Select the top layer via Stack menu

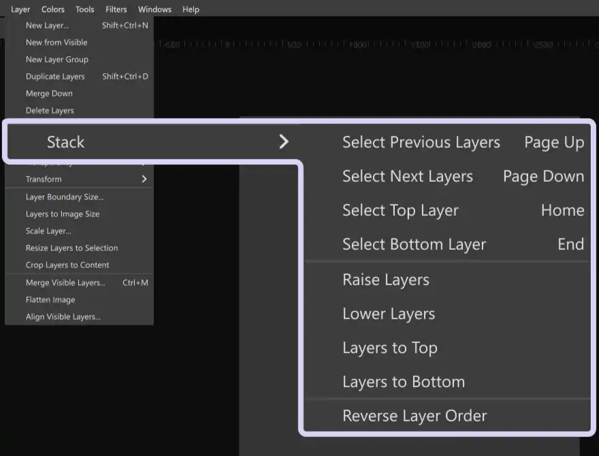click(x=400, y=210)
